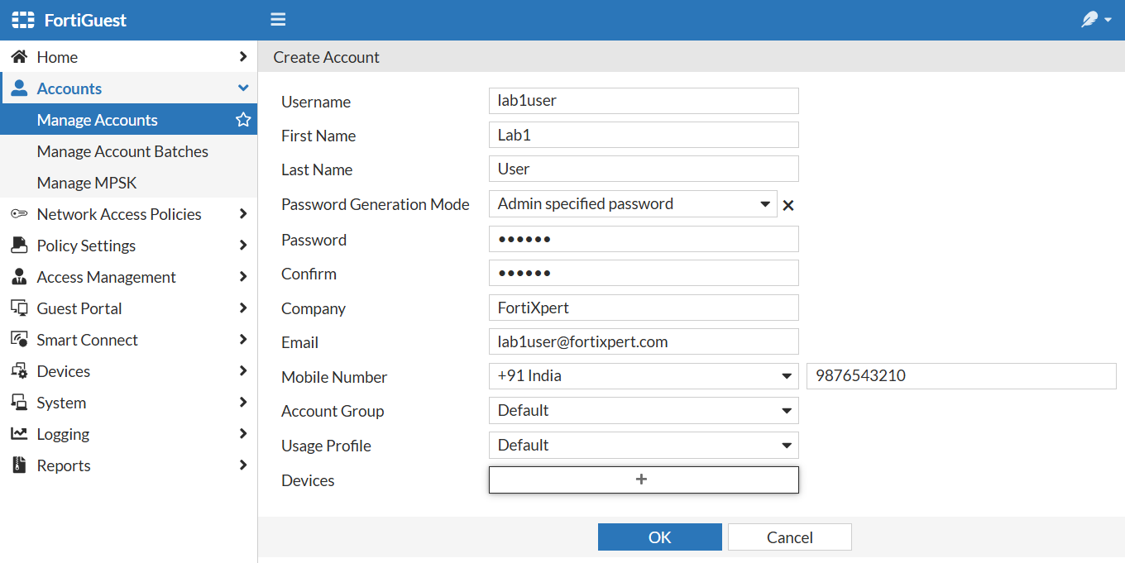Click the Smart Connect sidebar icon
This screenshot has height=563, width=1125.
[x=19, y=339]
